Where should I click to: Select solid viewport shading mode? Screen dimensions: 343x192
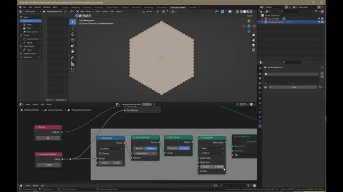point(244,12)
